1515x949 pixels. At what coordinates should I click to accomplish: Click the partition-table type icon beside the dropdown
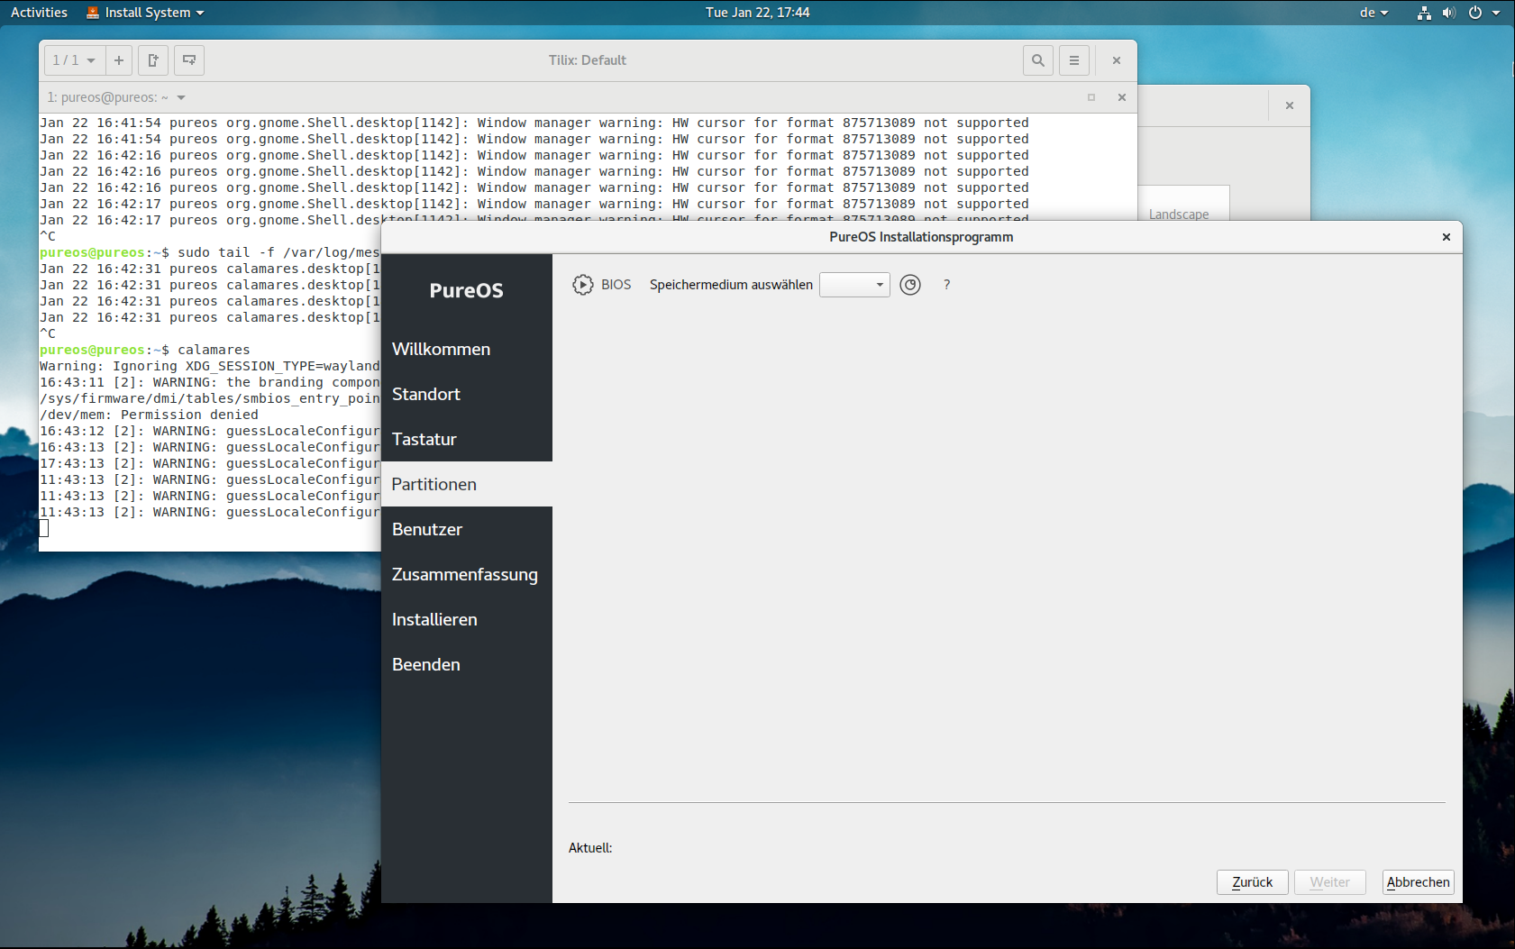coord(910,285)
